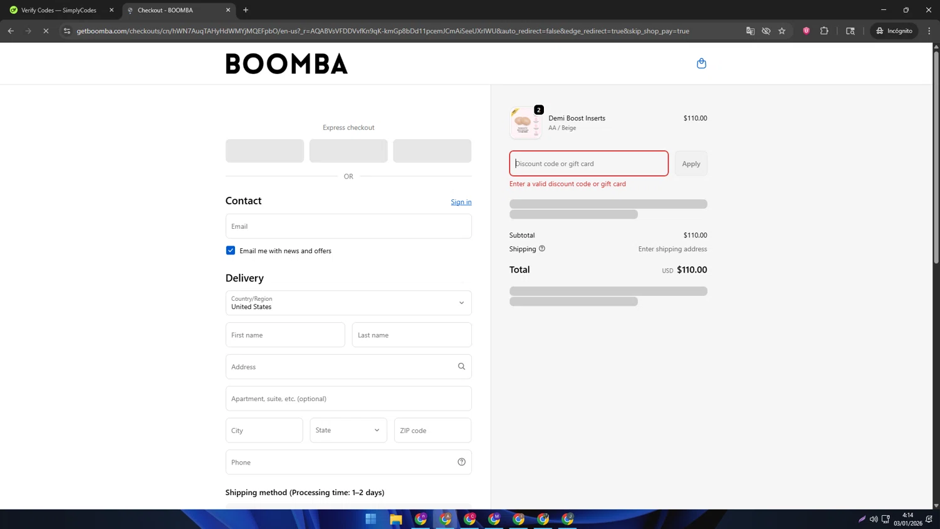Click the Email input field
This screenshot has height=529, width=940.
348,226
